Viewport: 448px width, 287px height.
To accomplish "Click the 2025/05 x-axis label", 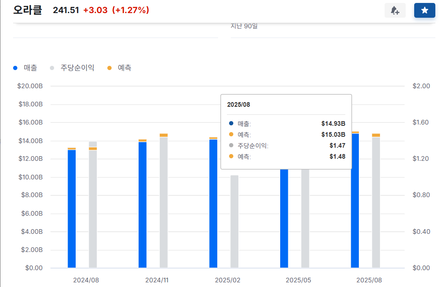I will (x=298, y=280).
